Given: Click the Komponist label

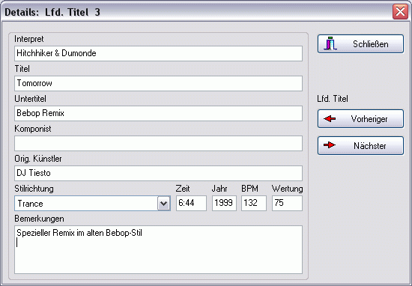Looking at the screenshot, I should click(x=33, y=129).
